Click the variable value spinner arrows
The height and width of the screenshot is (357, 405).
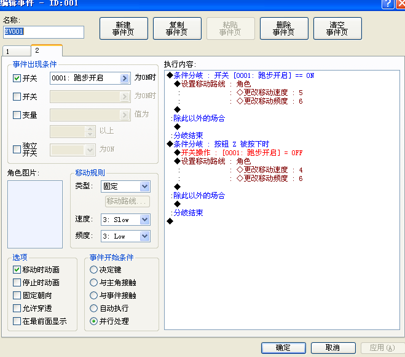pos(90,131)
